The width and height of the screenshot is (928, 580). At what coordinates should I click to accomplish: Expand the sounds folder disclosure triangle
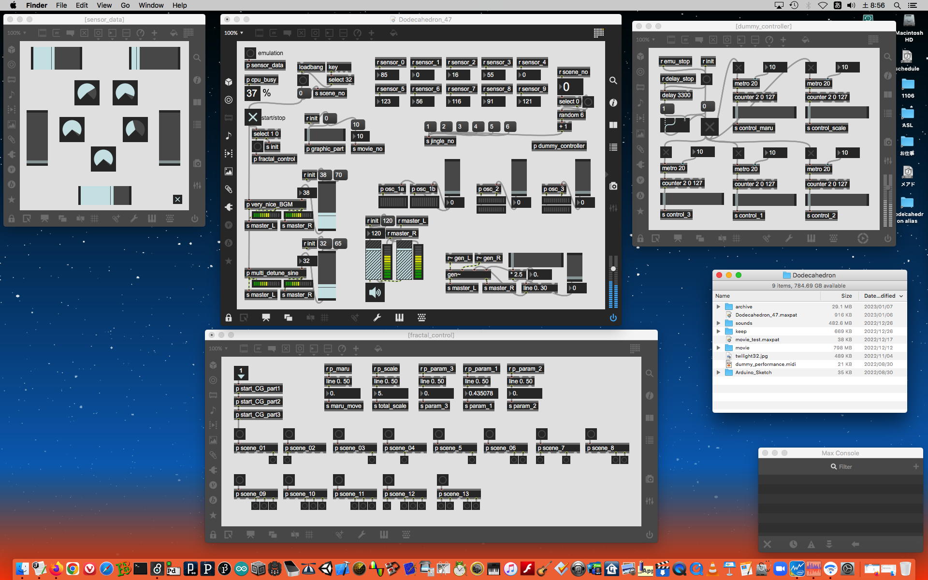[718, 323]
